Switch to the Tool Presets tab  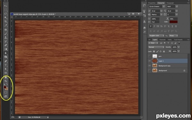pos(178,39)
